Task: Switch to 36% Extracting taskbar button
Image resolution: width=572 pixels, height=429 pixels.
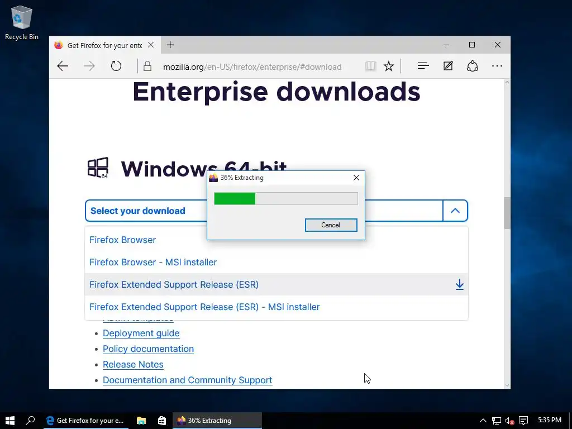Action: tap(217, 421)
